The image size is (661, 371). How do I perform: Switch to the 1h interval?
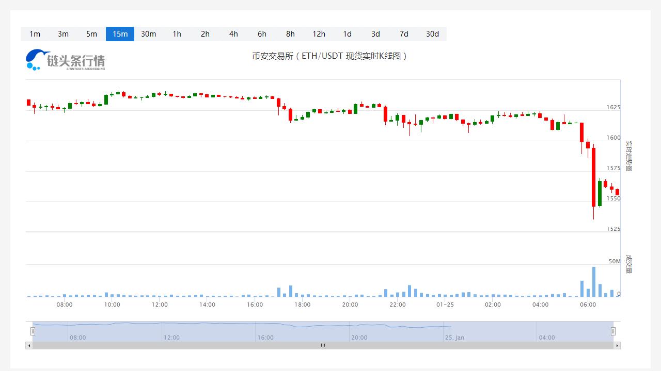click(x=177, y=34)
